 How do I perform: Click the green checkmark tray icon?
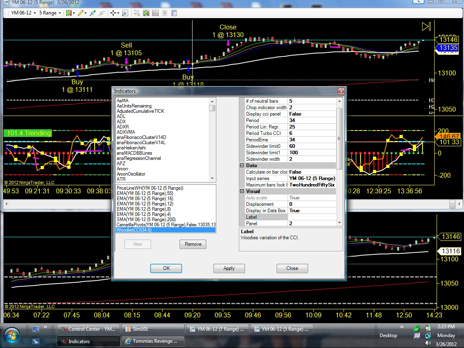(416, 328)
